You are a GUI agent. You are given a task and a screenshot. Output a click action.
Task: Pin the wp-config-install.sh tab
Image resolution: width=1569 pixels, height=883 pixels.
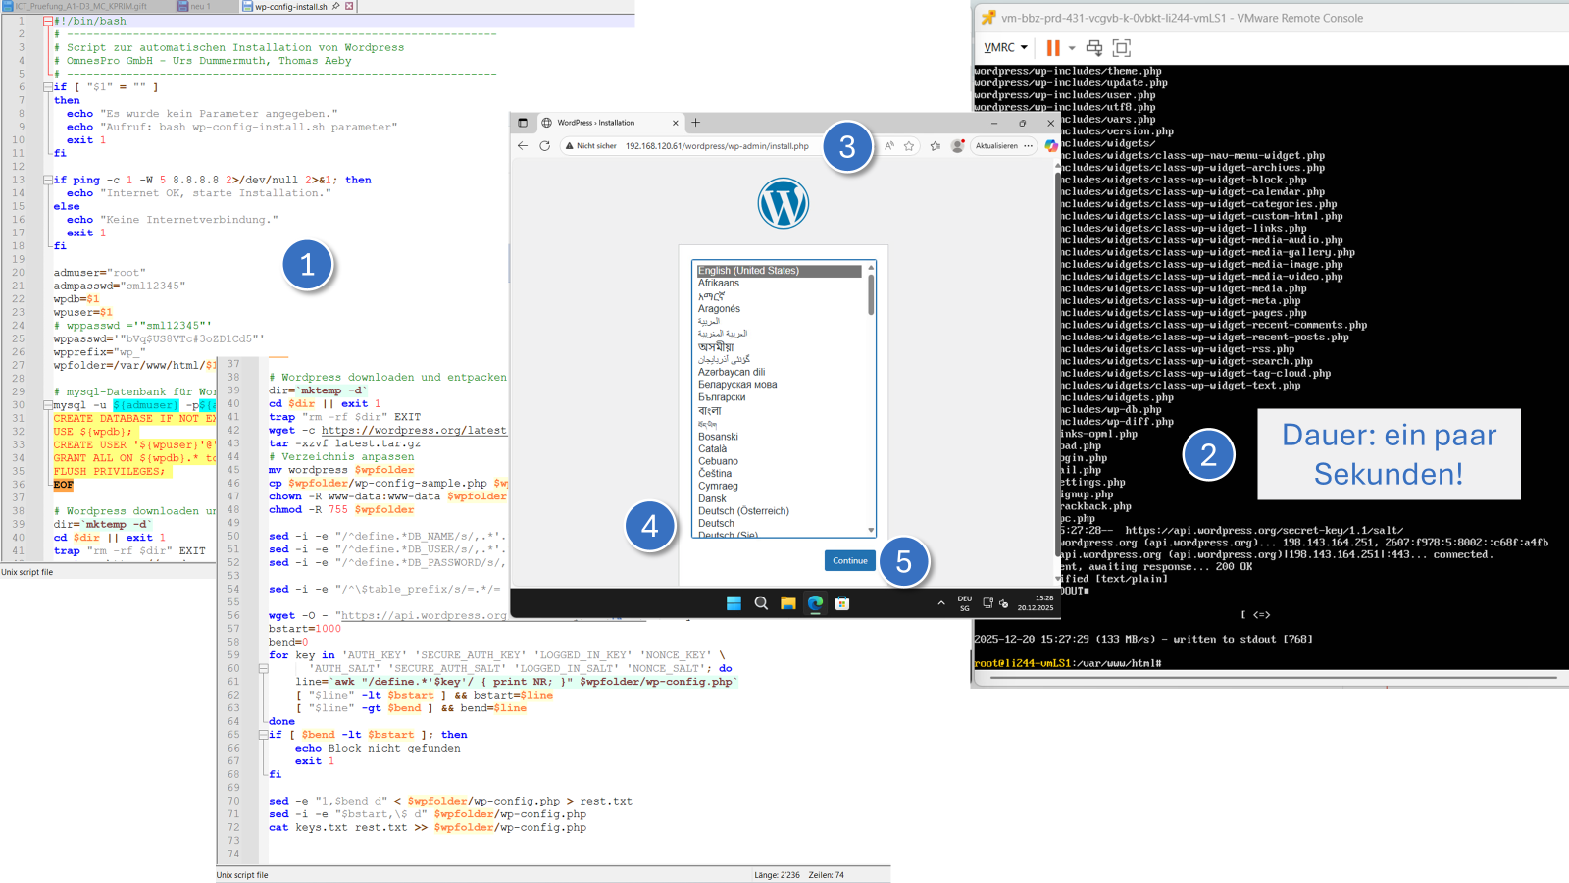(336, 6)
